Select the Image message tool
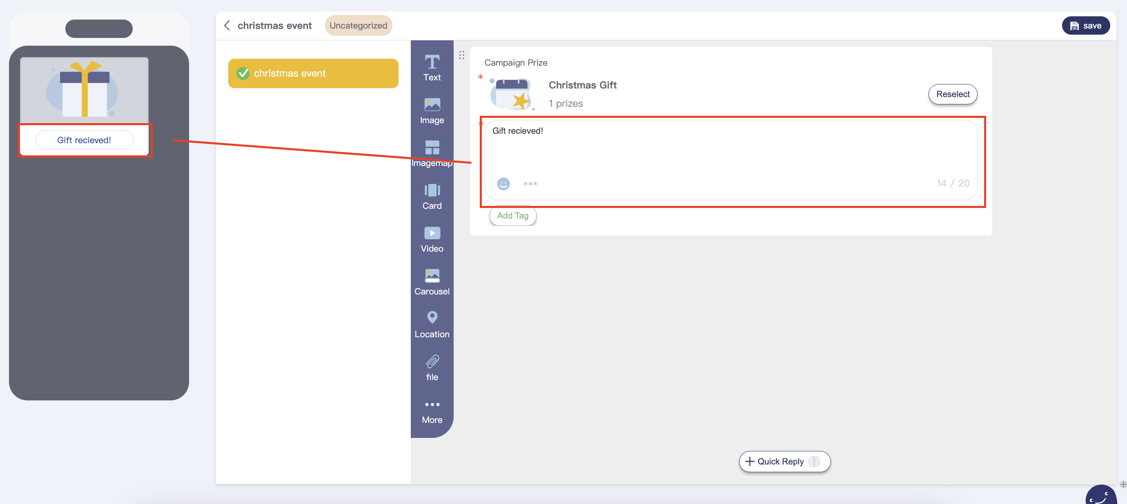This screenshot has height=504, width=1127. click(x=432, y=111)
